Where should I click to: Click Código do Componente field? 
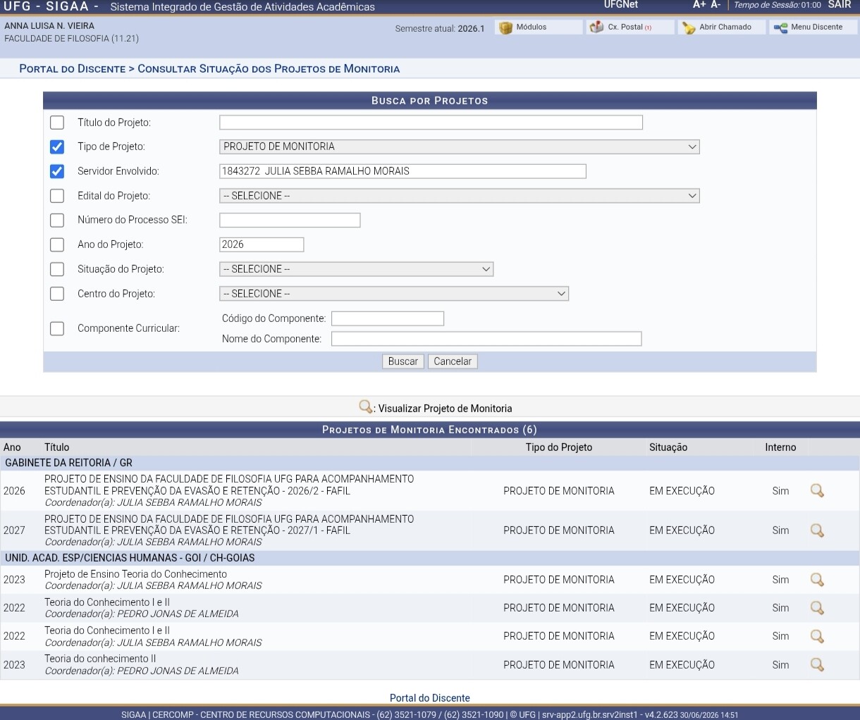388,318
